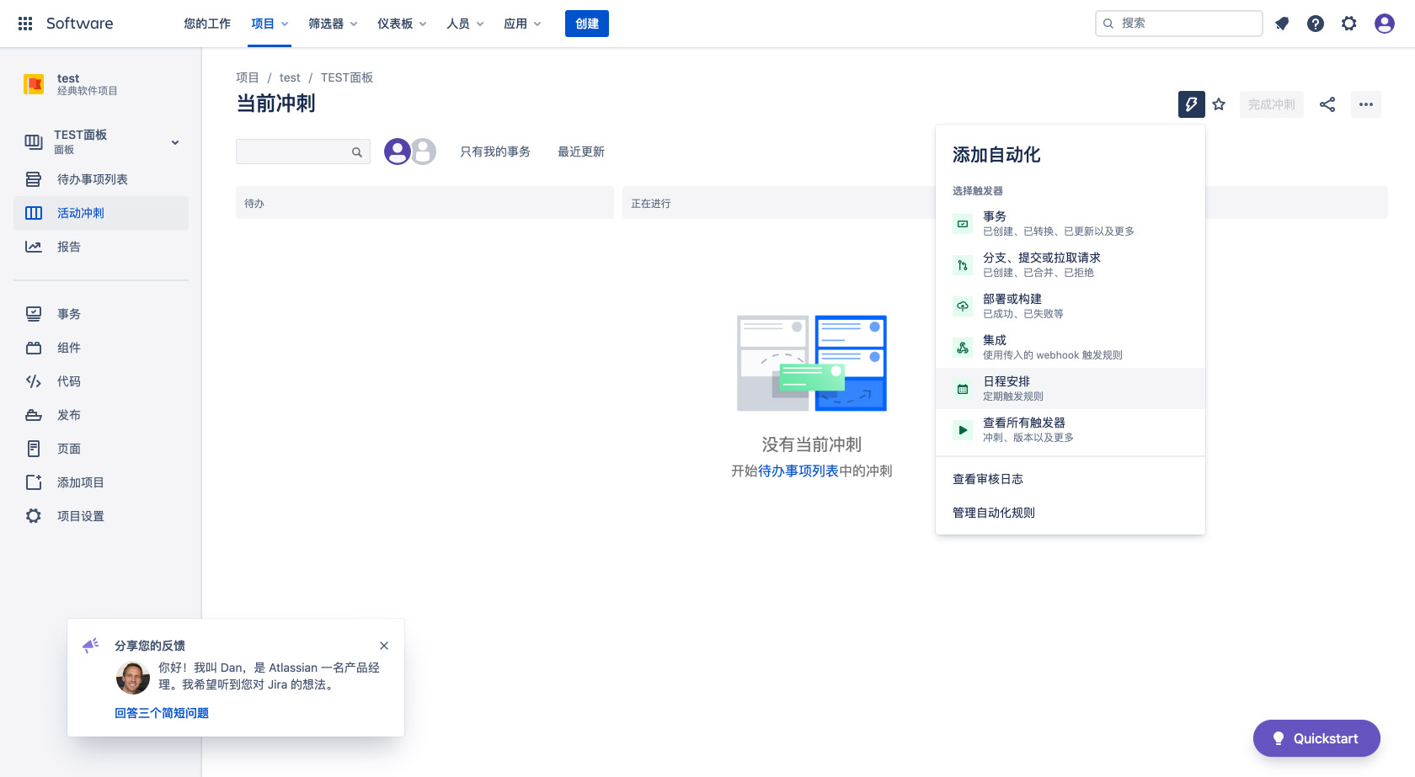Open the notifications icon in header
The height and width of the screenshot is (777, 1415).
[1282, 24]
